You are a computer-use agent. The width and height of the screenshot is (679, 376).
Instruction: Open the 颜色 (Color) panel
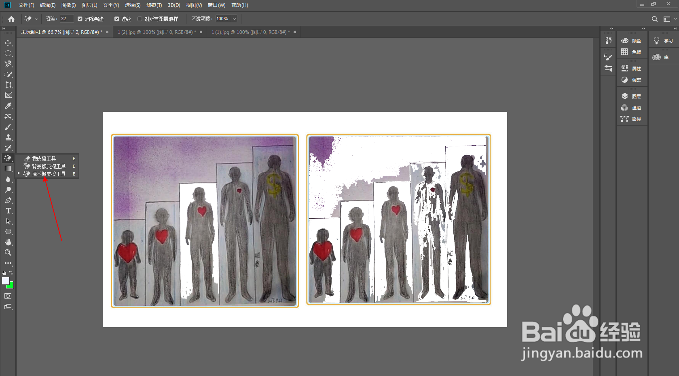[632, 41]
